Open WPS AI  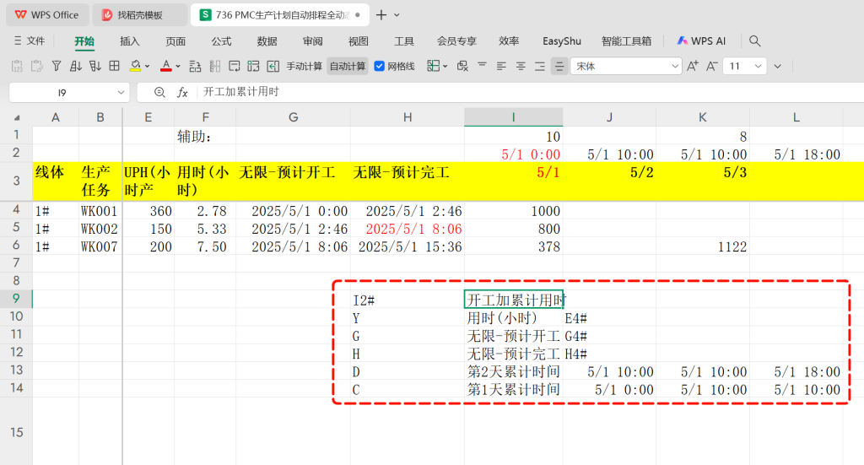click(x=701, y=41)
